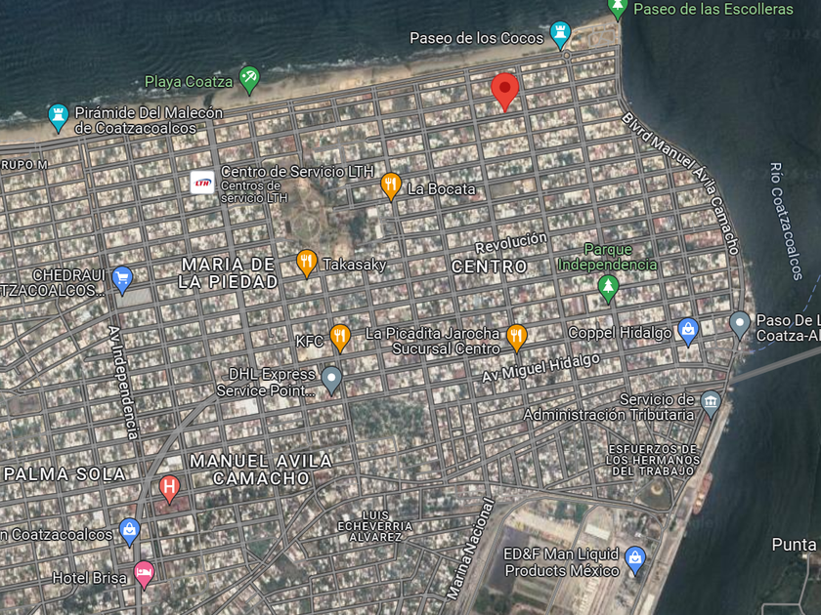Image resolution: width=821 pixels, height=615 pixels.
Task: Select Servicio de Administración Tributaria building pin
Action: (x=711, y=404)
